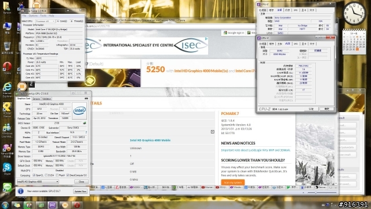This screenshot has height=209, width=371.
Task: Click the OK button at bottom right of front CPU-Z window
Action: (x=326, y=109)
